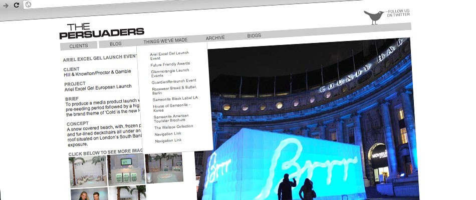Viewport: 476px width, 200px height.
Task: Select the Biogs navigation tab
Action: point(254,35)
